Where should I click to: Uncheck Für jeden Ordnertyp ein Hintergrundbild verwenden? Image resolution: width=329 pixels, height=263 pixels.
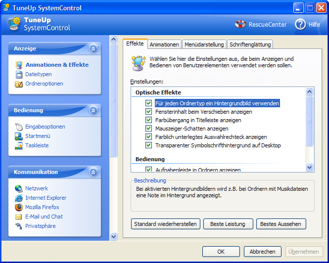pos(148,103)
